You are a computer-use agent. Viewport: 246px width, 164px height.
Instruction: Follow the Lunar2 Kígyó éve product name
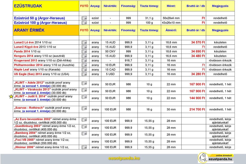click(26, 47)
